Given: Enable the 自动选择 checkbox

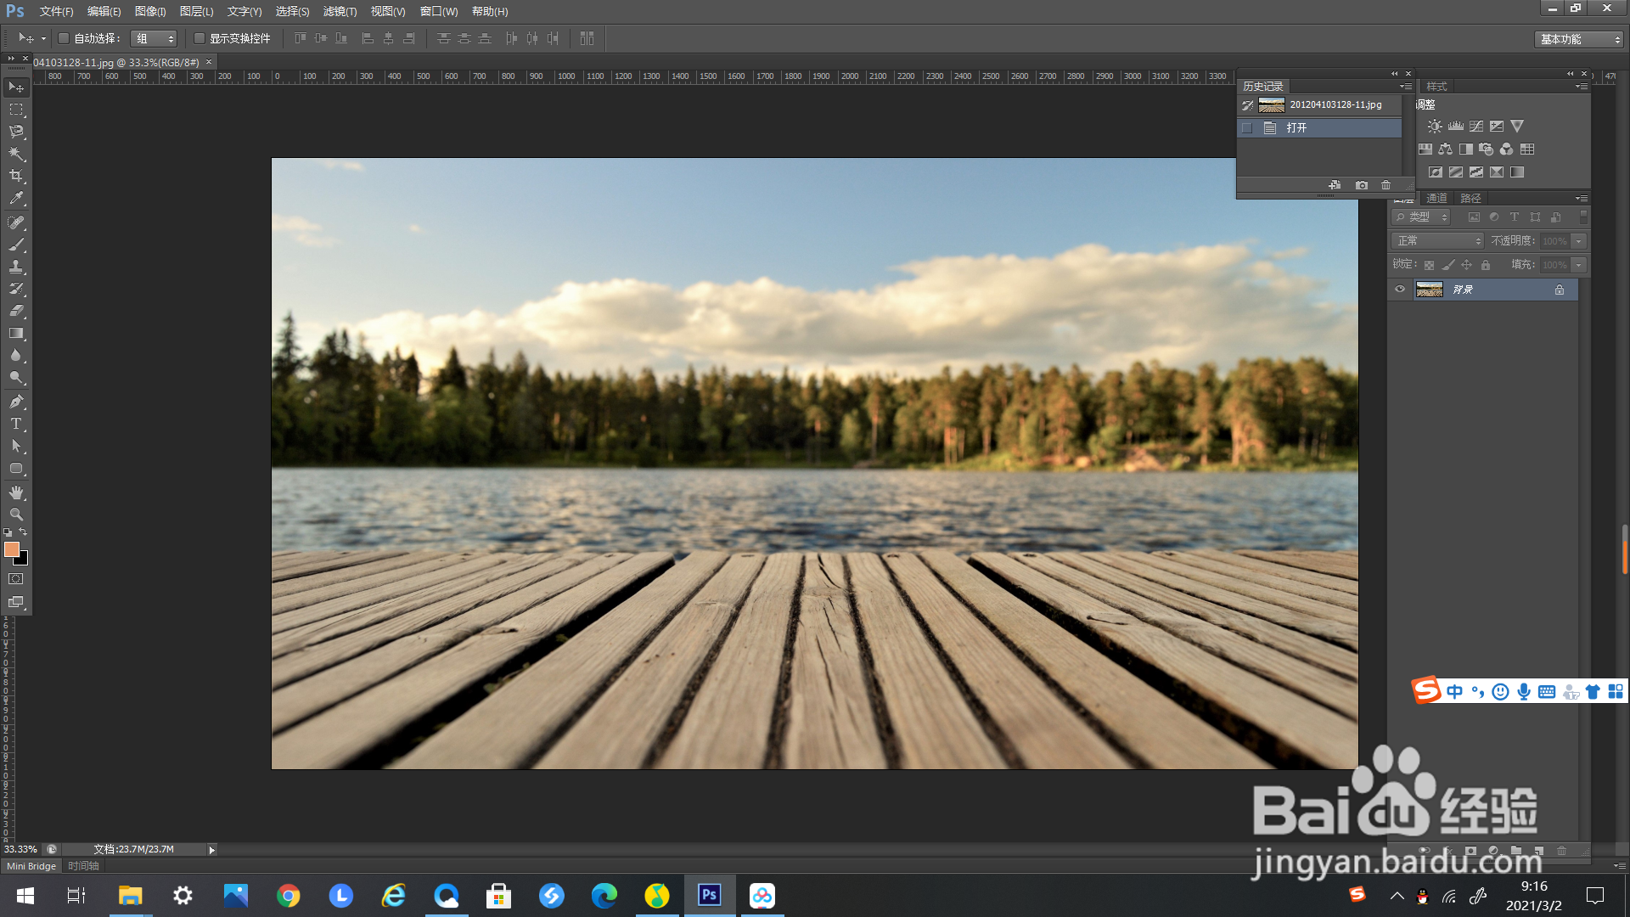Looking at the screenshot, I should point(63,38).
